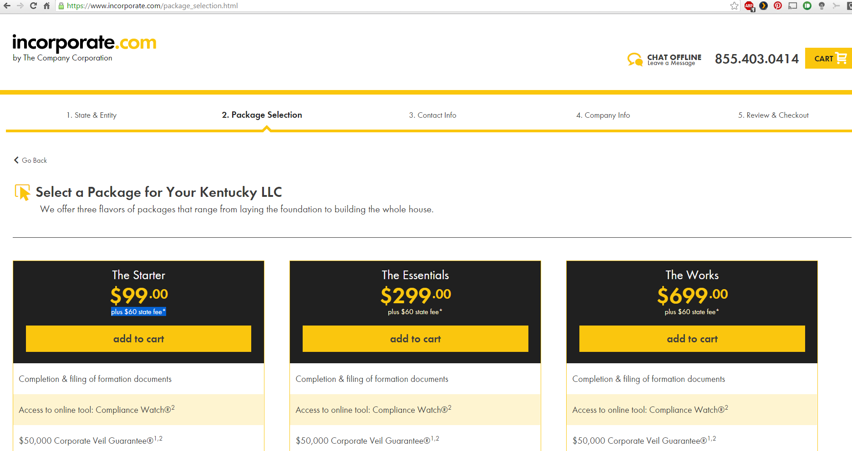Click The Works package title

(x=692, y=275)
